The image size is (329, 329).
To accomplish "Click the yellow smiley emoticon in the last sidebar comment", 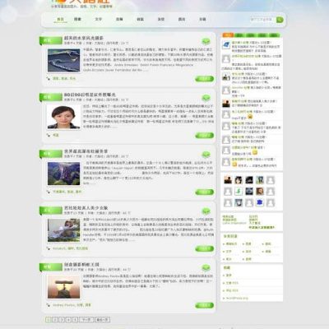I will point(234,164).
